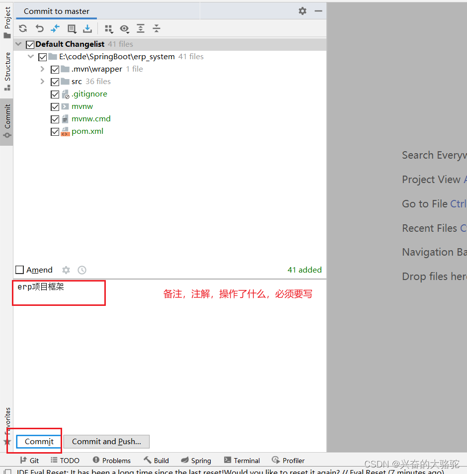Click the Group By files icon

pos(108,28)
